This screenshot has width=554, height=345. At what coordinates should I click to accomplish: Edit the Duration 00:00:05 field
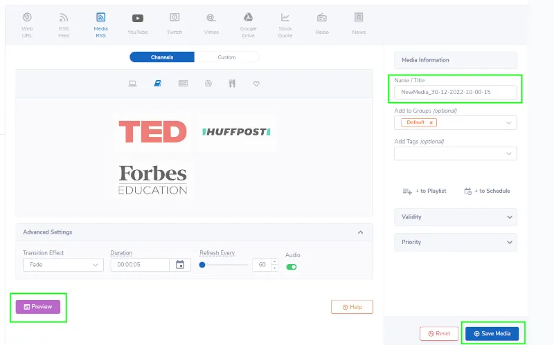click(140, 265)
